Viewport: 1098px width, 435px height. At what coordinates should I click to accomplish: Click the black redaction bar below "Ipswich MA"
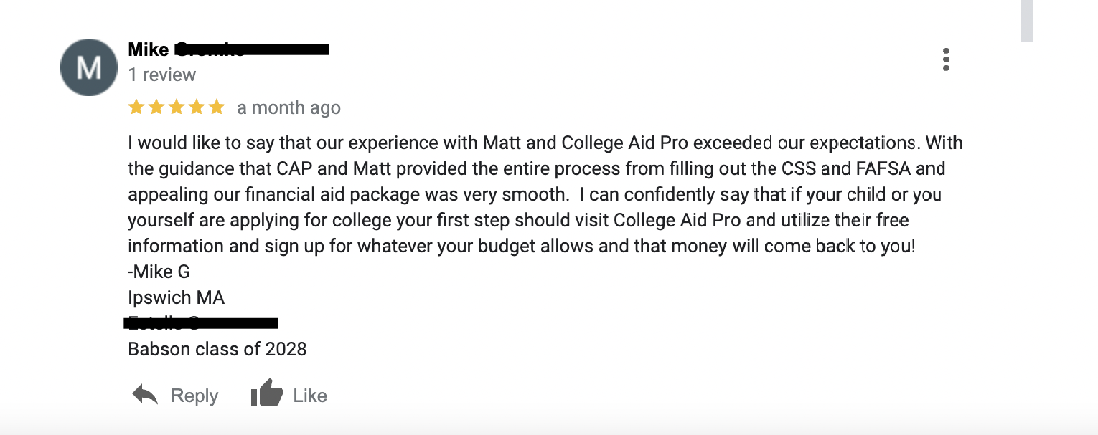202,323
